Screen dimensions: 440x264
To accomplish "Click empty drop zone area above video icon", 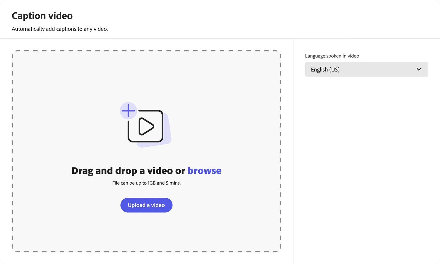I will 146,77.
